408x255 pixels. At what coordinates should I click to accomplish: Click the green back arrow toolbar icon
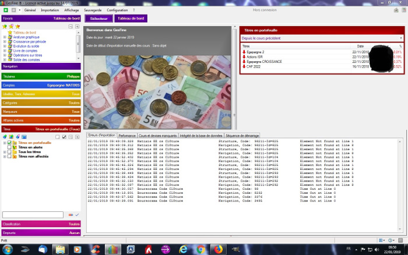5,10
